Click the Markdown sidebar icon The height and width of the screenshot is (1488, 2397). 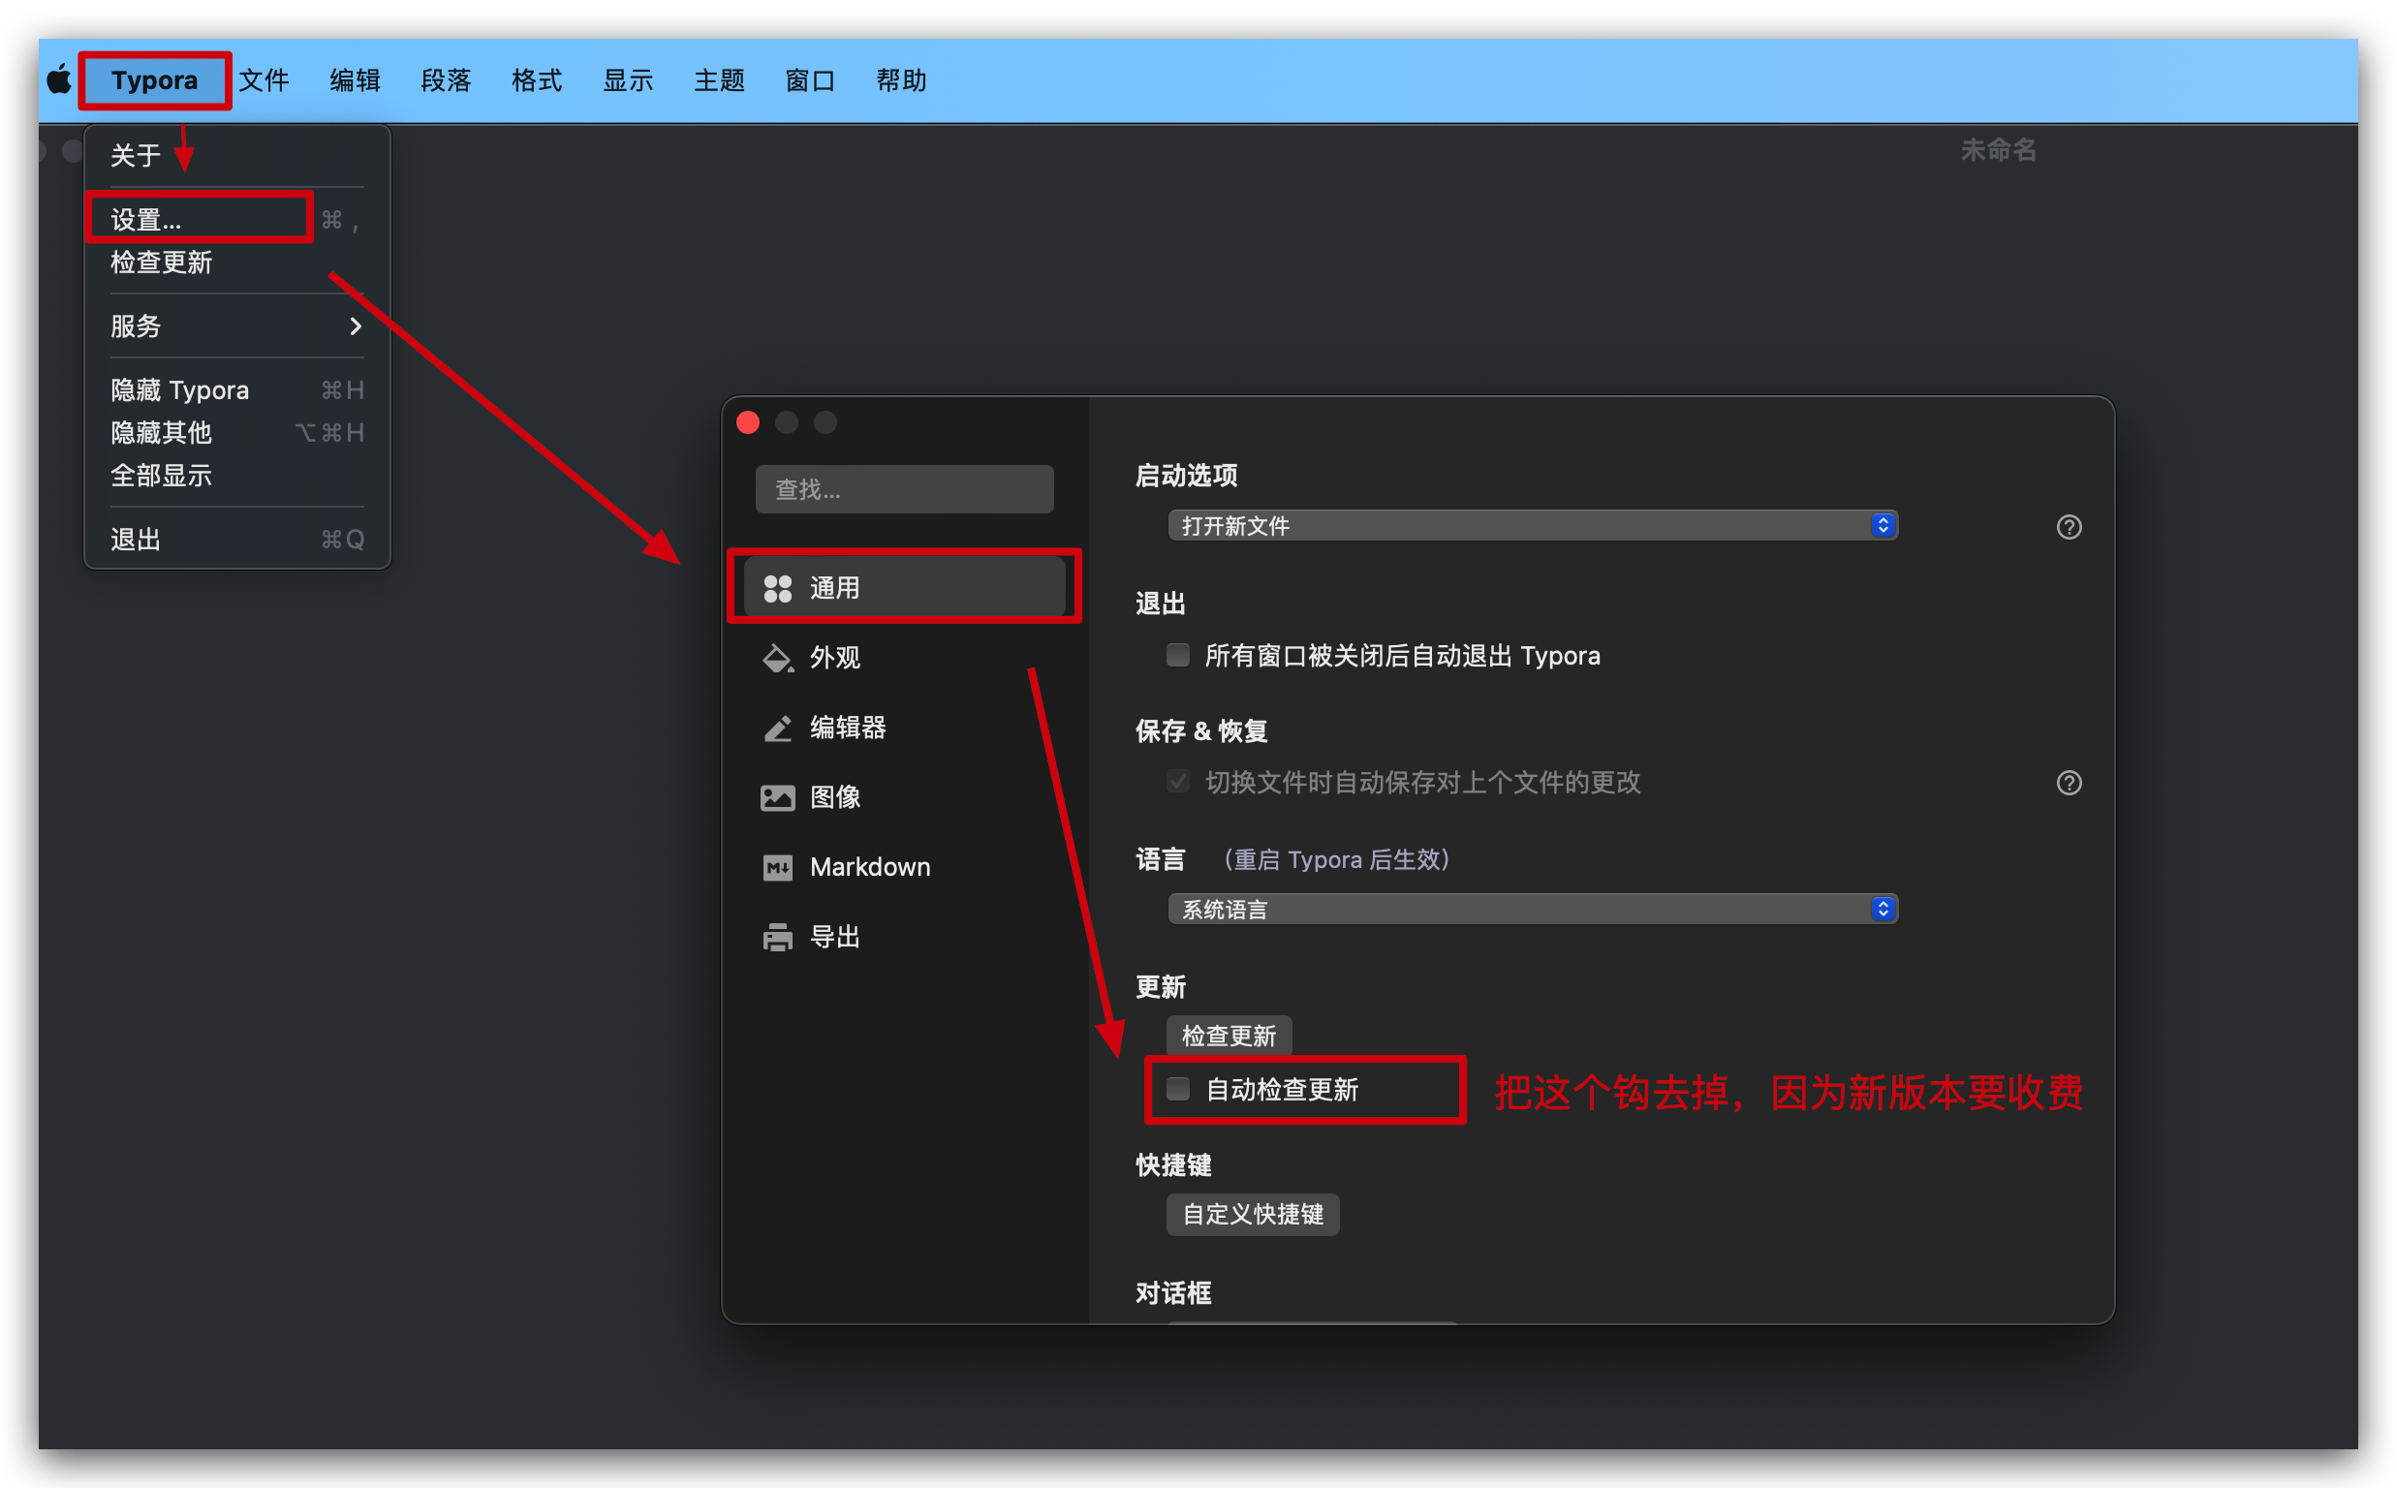pyautogui.click(x=777, y=867)
